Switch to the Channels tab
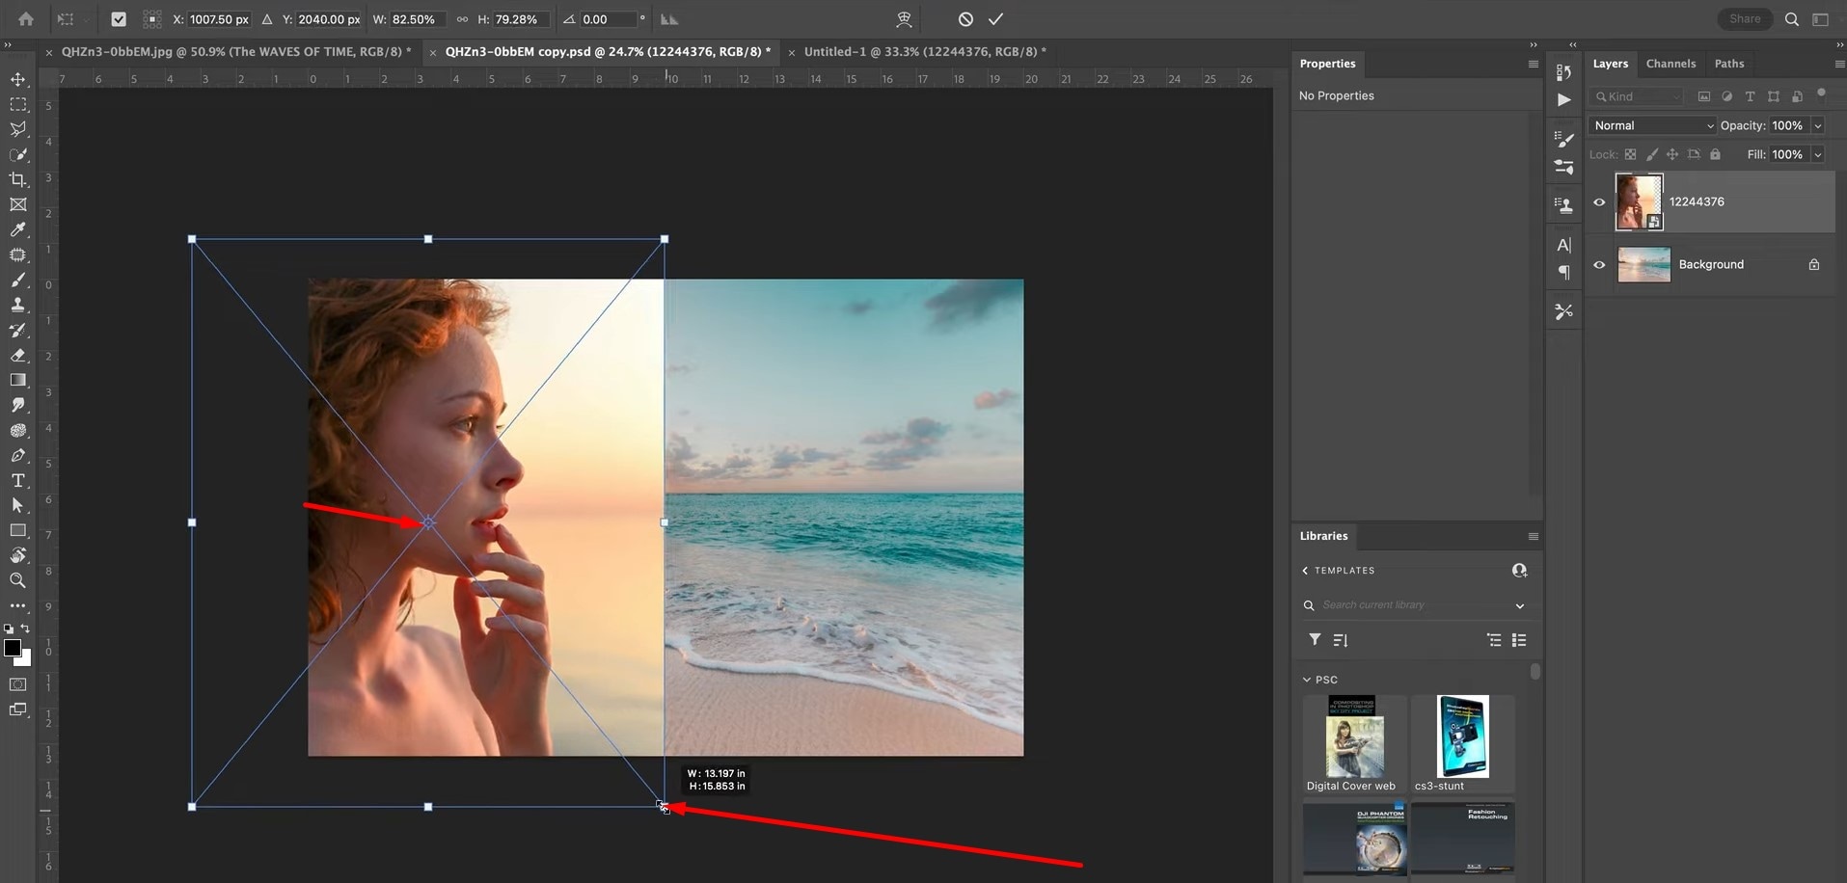The height and width of the screenshot is (883, 1847). click(1670, 64)
